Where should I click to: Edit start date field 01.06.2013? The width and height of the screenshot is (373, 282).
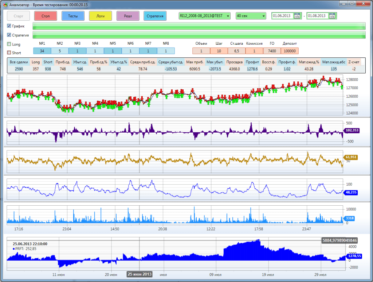coord(282,16)
